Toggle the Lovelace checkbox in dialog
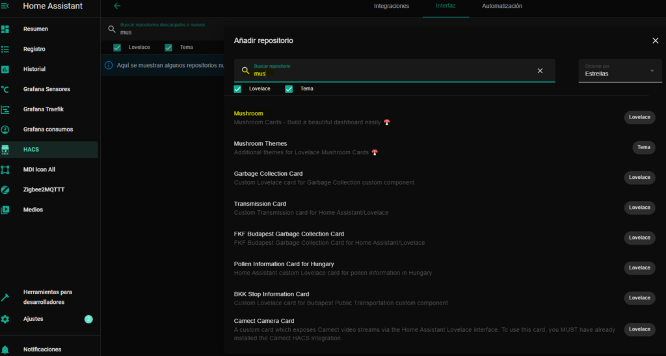 [237, 89]
